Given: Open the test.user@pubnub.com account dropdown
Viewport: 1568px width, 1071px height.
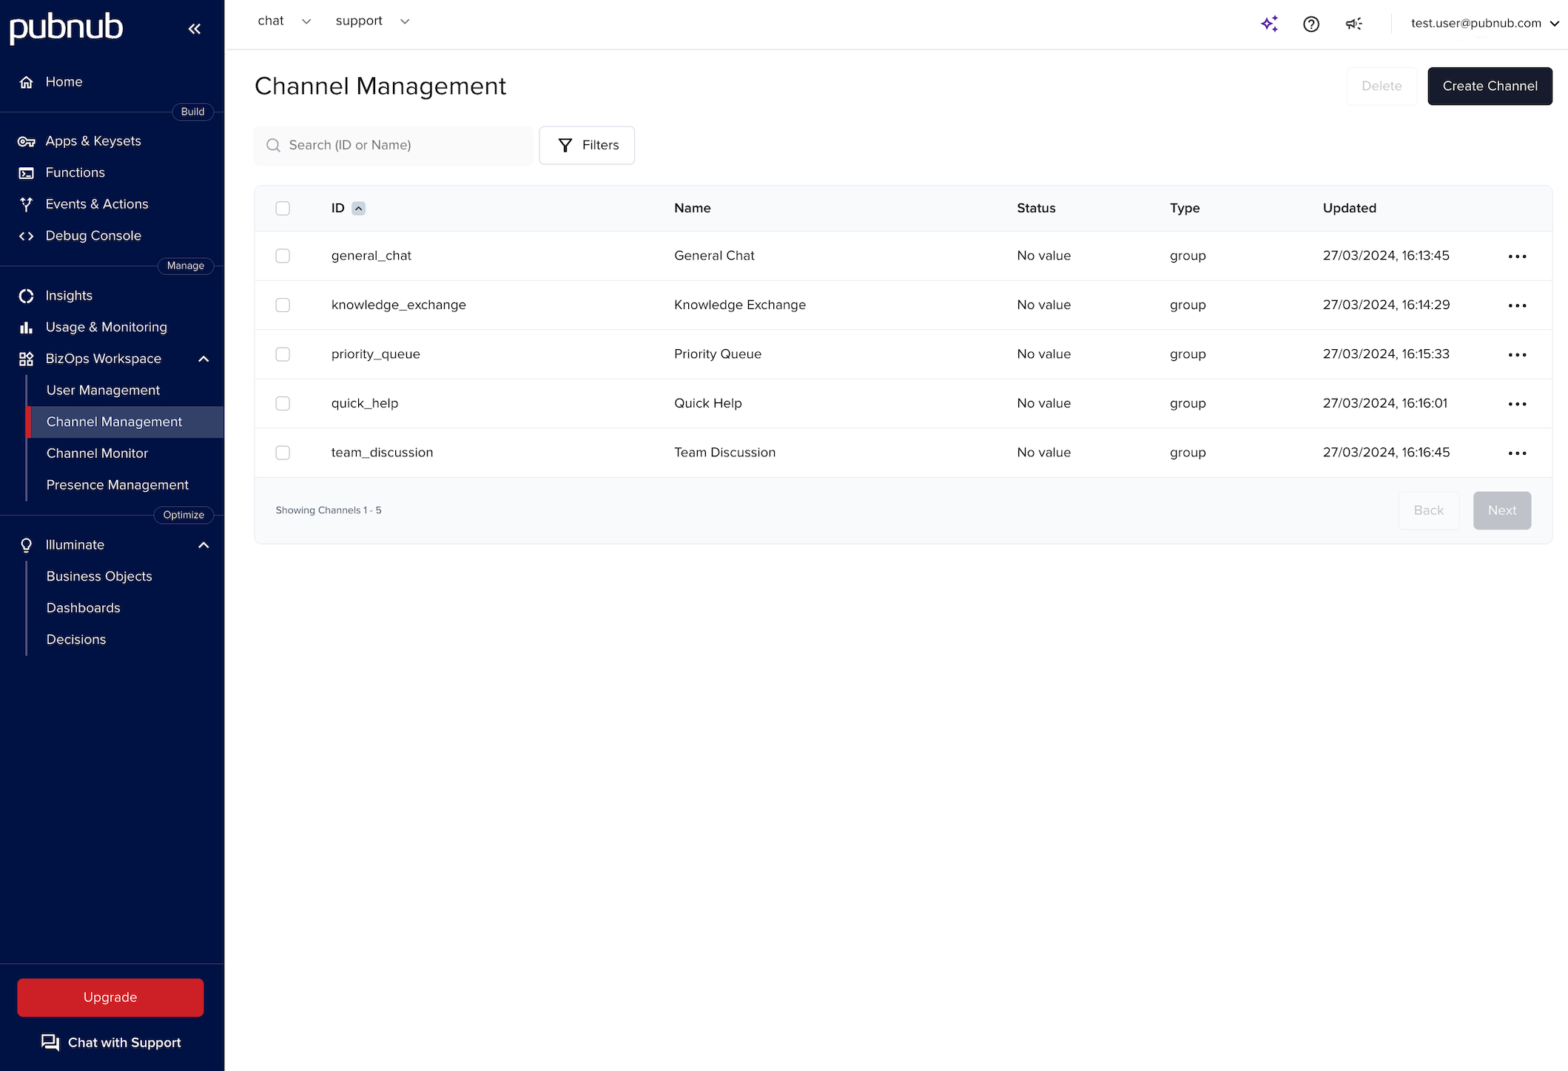Looking at the screenshot, I should click(x=1484, y=23).
